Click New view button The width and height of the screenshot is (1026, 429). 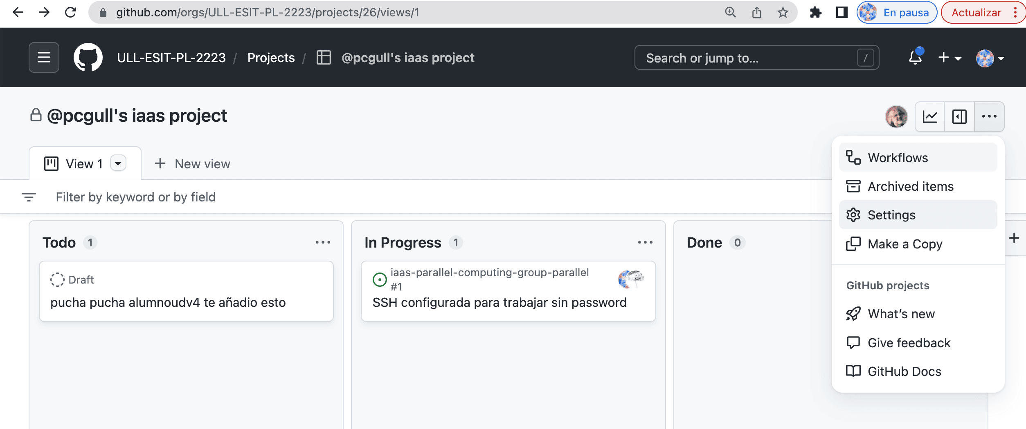tap(193, 164)
